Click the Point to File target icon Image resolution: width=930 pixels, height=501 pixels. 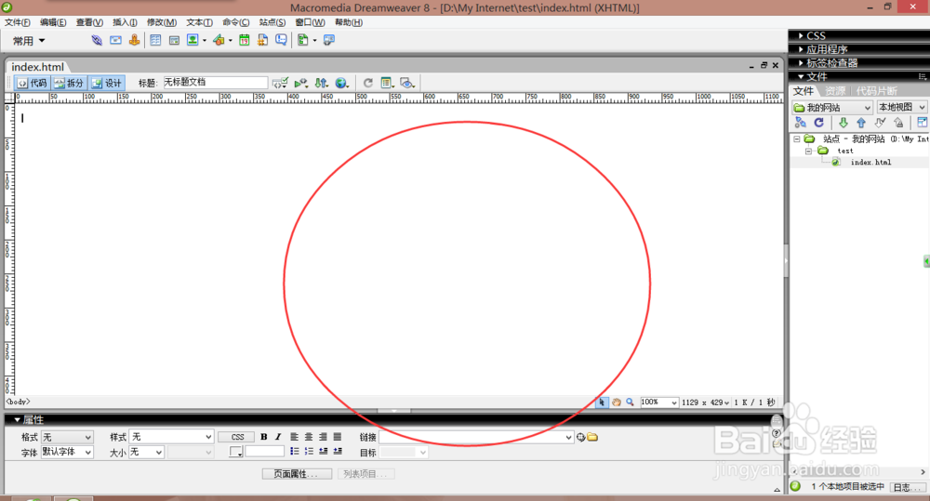(x=580, y=437)
